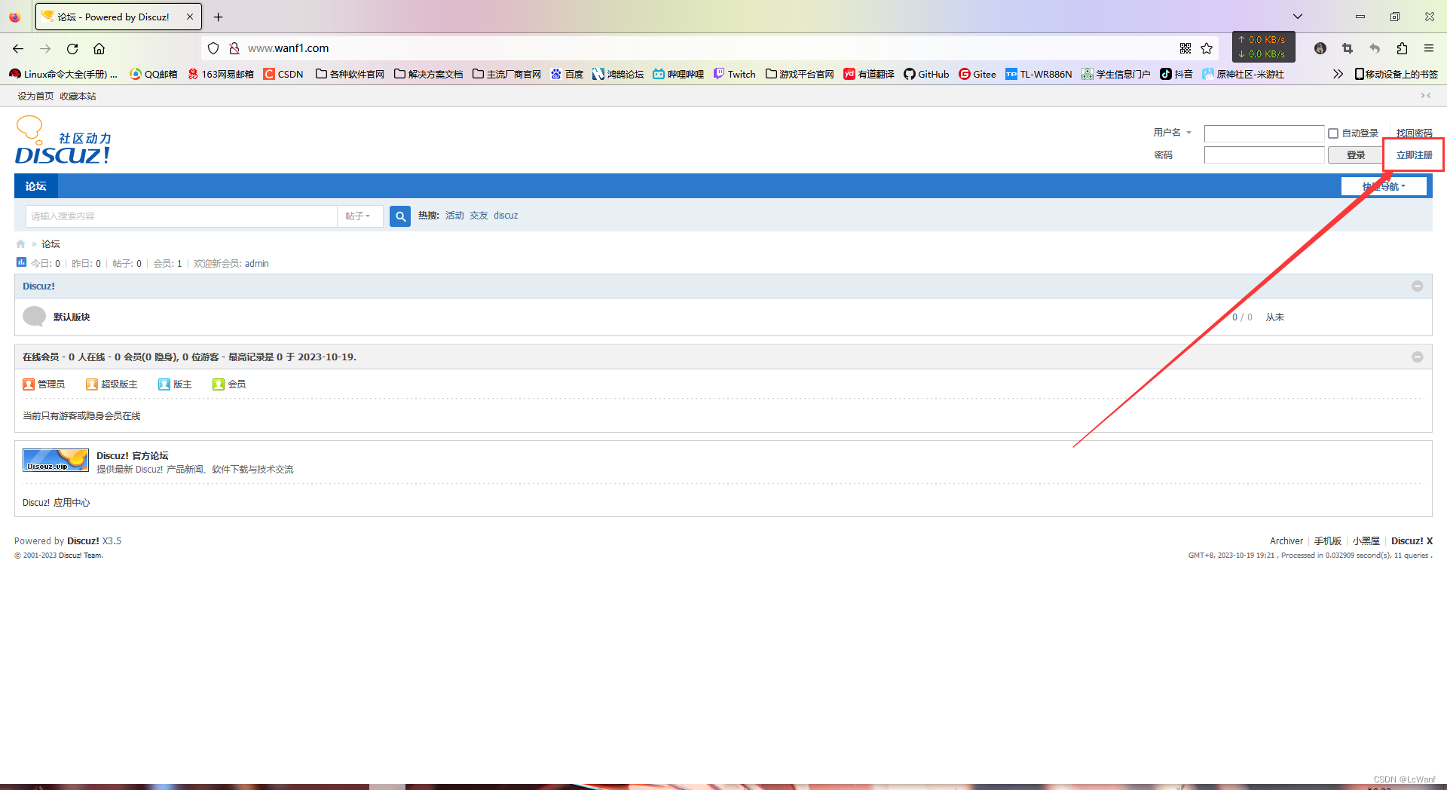Viewport: 1447px width, 790px height.
Task: Open the CSDN bookmark
Action: [x=283, y=74]
